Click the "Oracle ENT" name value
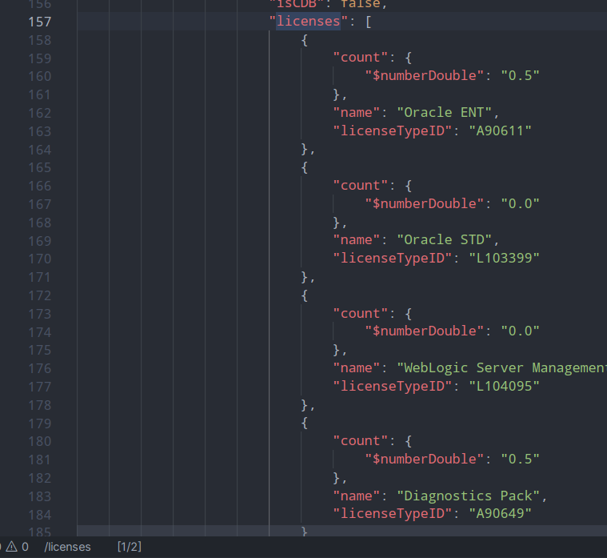The width and height of the screenshot is (607, 558). [445, 112]
